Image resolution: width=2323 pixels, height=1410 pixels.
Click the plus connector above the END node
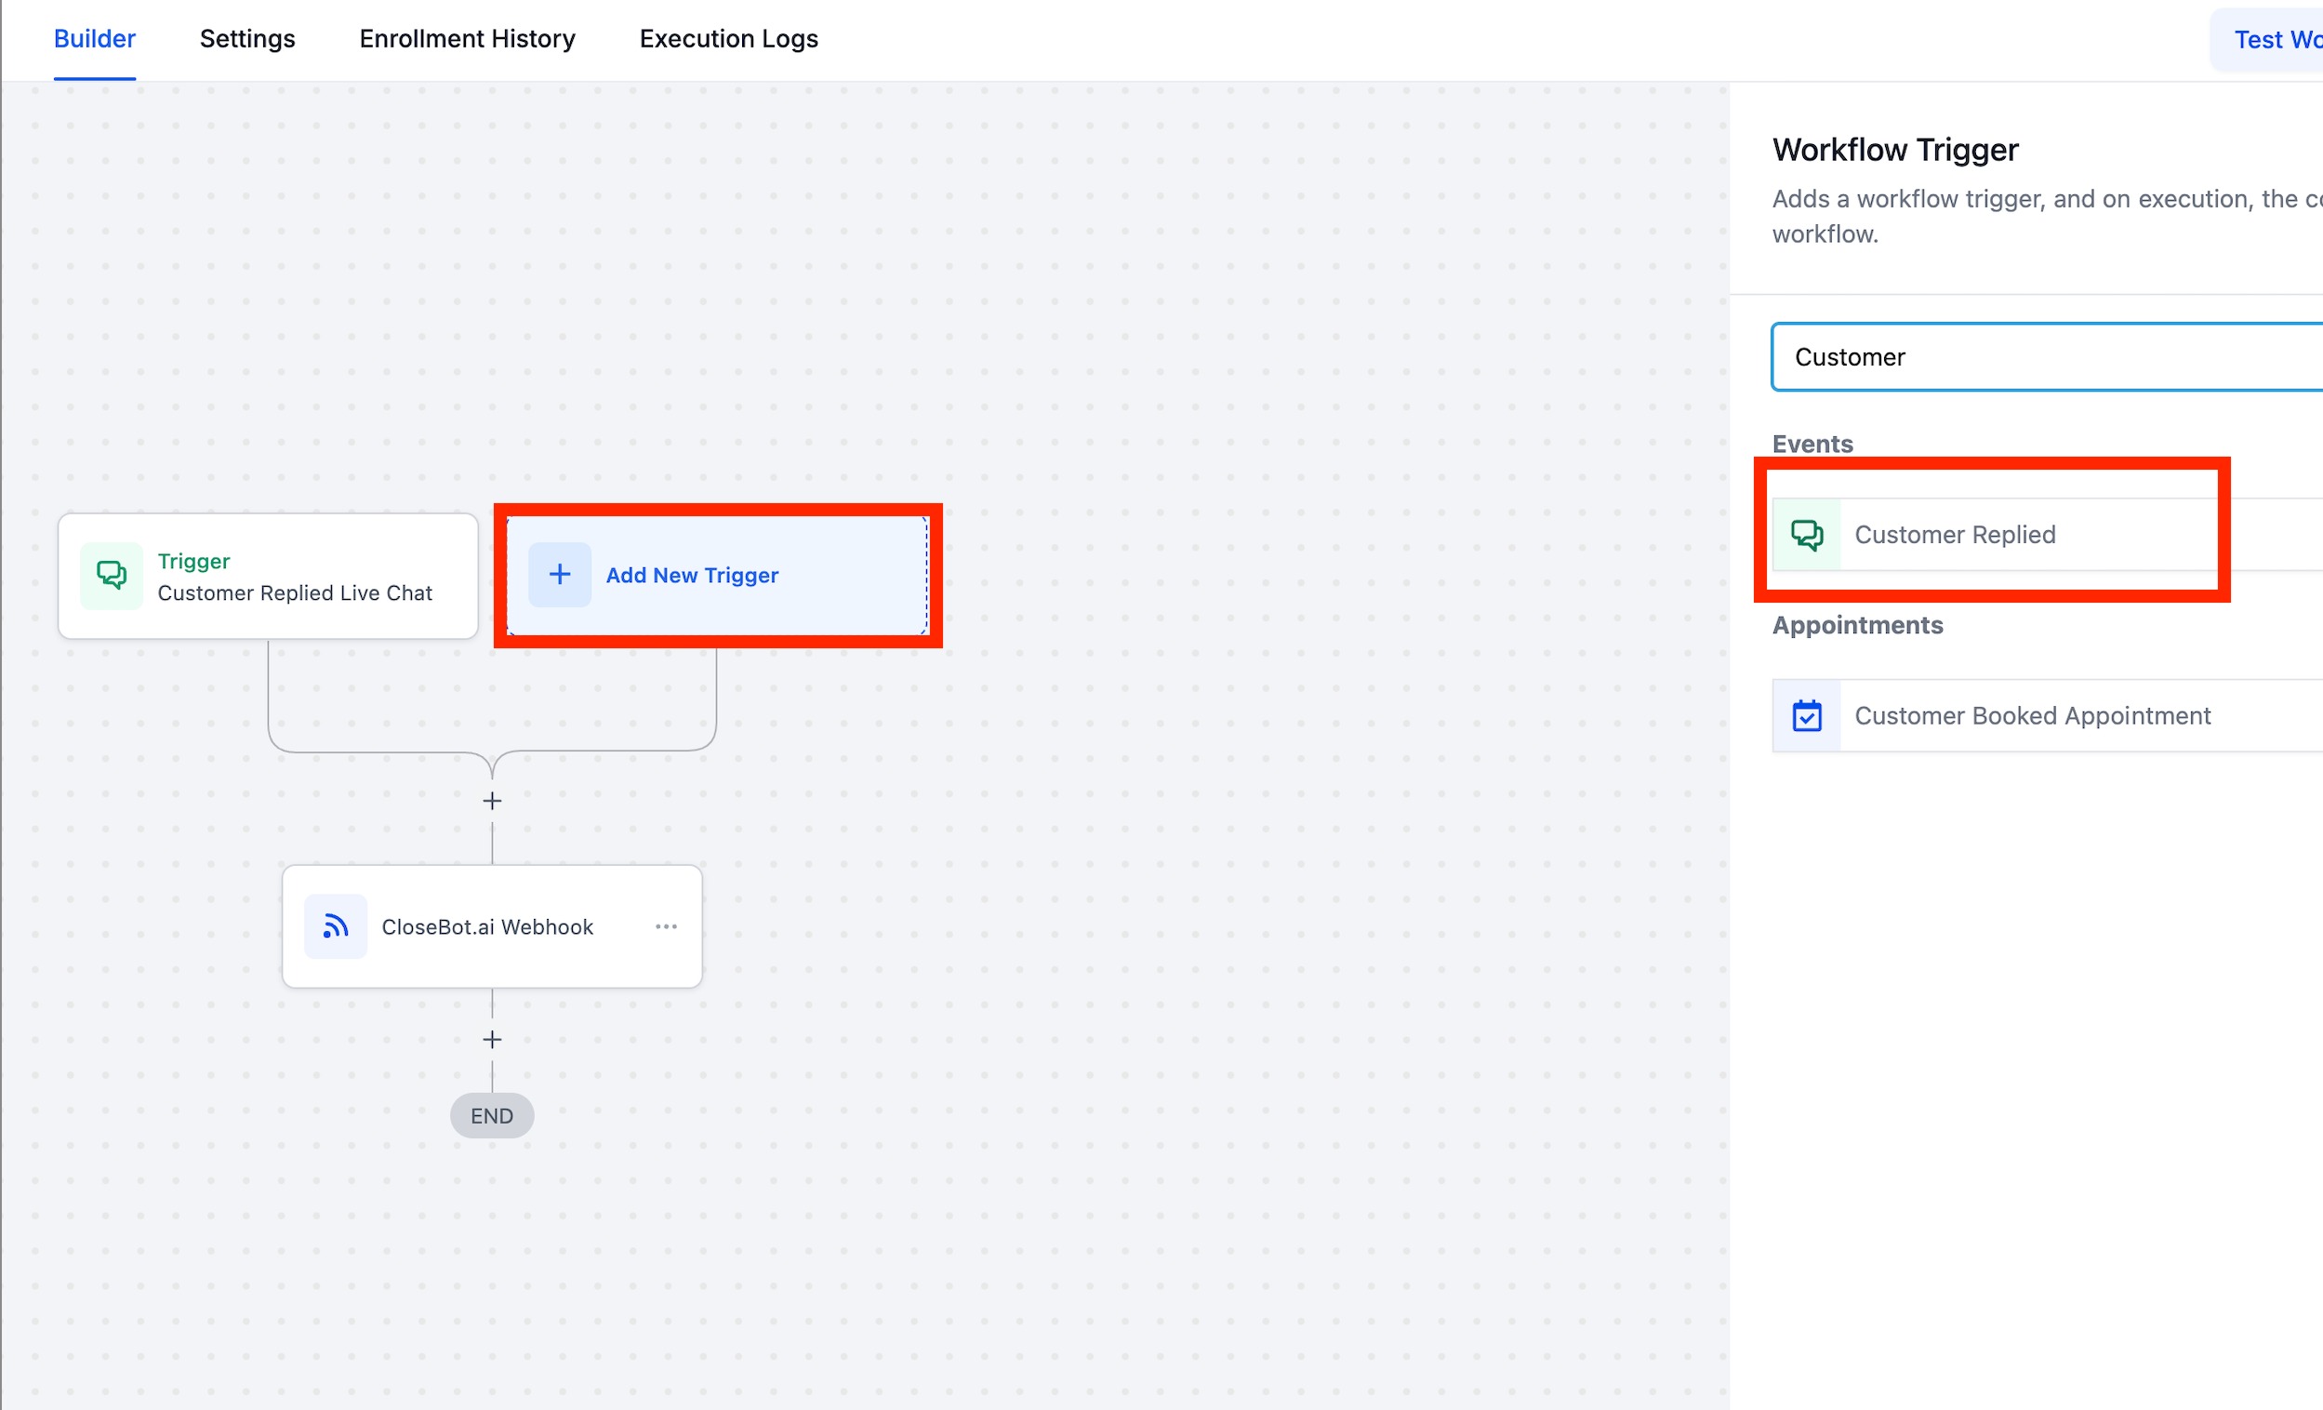point(492,1039)
